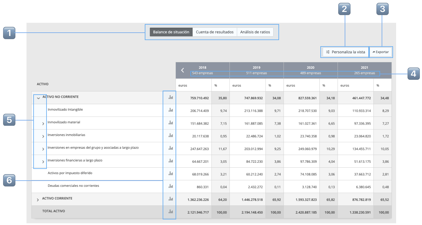Open chart for Inversiones inmobiliarias row
The width and height of the screenshot is (422, 225).
coord(170,135)
